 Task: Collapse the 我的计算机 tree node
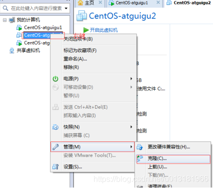[5, 20]
